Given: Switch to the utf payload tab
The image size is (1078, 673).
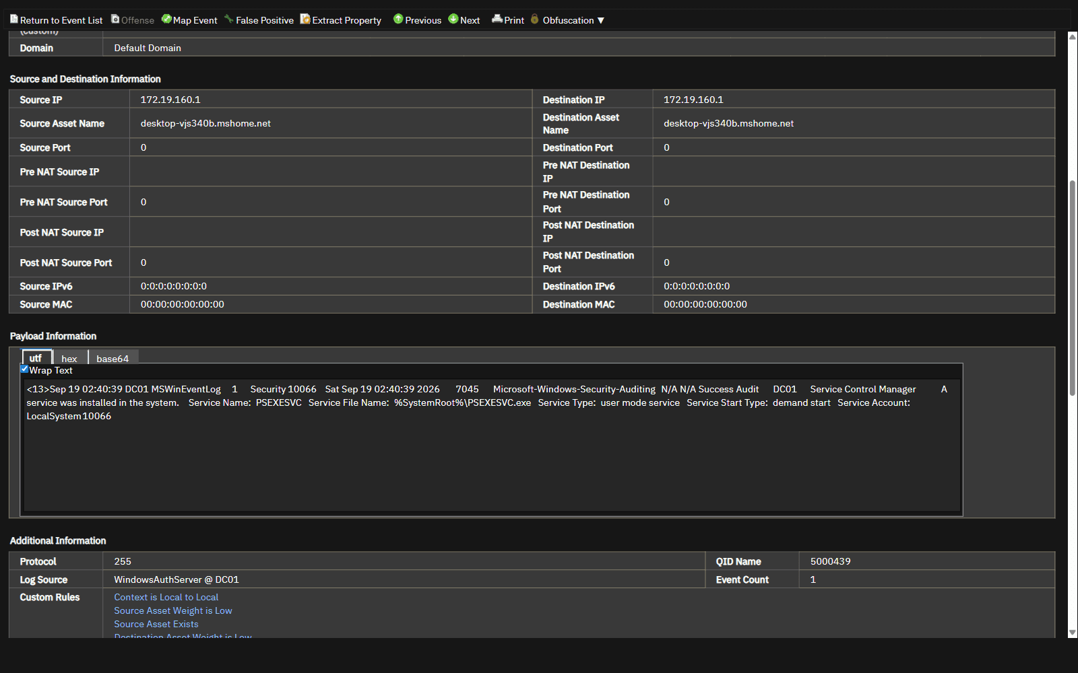Looking at the screenshot, I should 36,358.
